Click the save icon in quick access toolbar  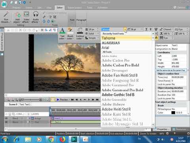(20, 2)
